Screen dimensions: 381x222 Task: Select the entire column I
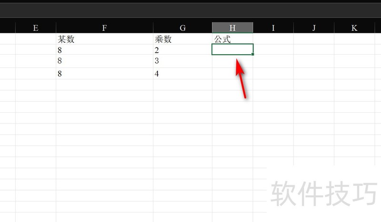click(273, 28)
